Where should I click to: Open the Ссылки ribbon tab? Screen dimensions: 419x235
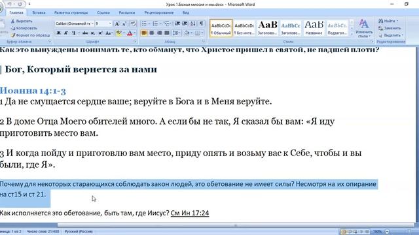[x=103, y=12]
